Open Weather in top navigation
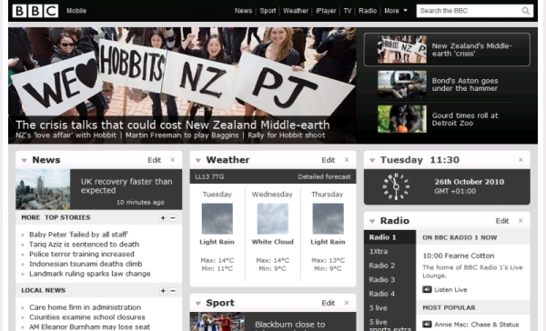Screen dimensions: 546x331 296,11
